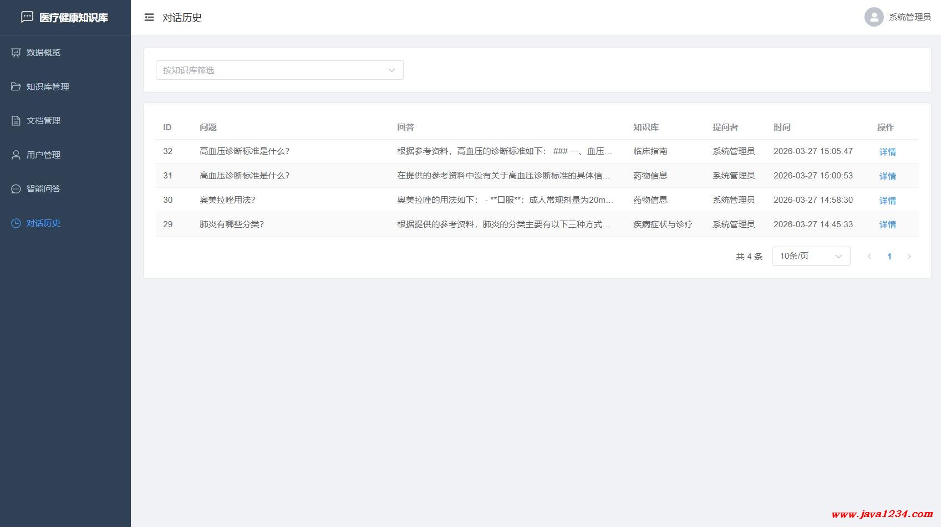Screen dimensions: 941x527
Task: Click the sidebar collapse hamburger icon
Action: [x=149, y=18]
